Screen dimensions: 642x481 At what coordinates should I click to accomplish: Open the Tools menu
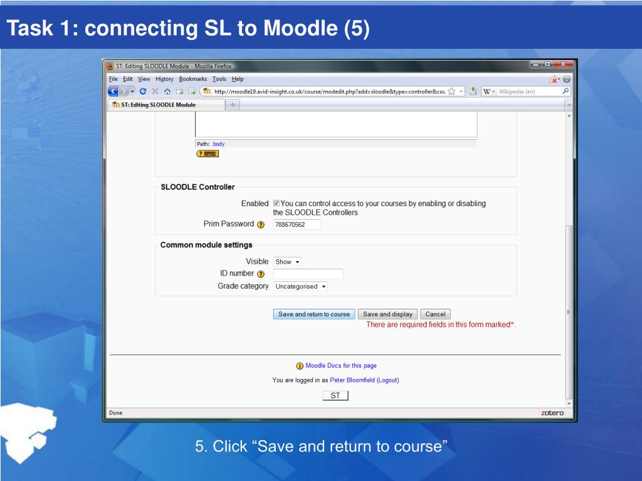pyautogui.click(x=219, y=79)
